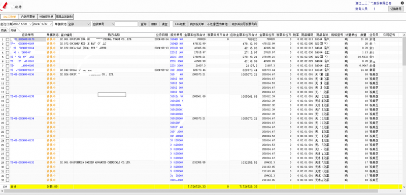406x195 pixels.
Task: Click the 查询 button
Action: pos(144,24)
